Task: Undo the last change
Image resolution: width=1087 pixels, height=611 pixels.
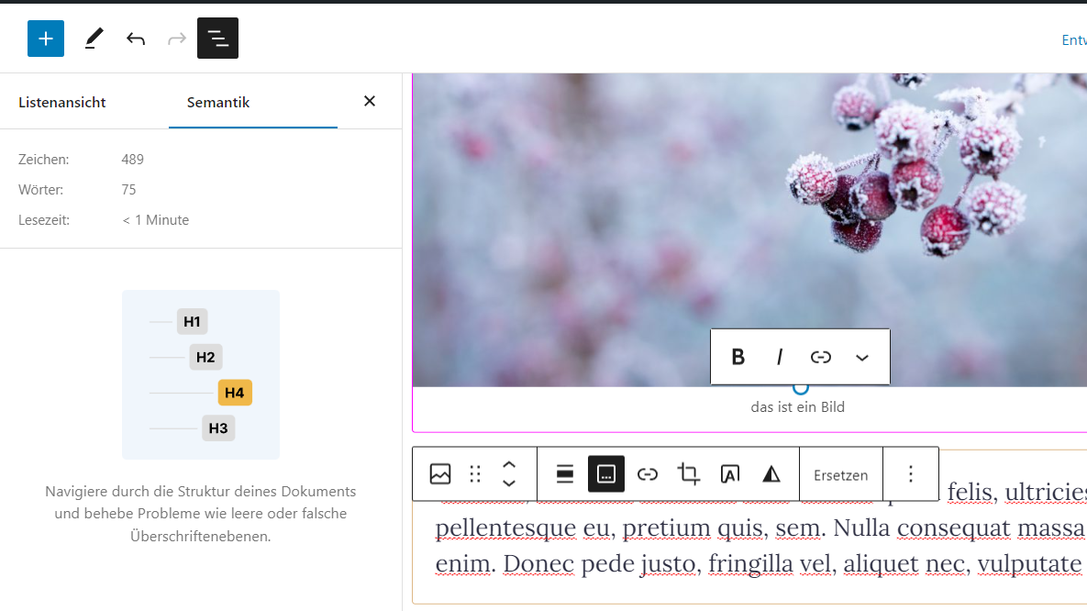Action: (136, 39)
